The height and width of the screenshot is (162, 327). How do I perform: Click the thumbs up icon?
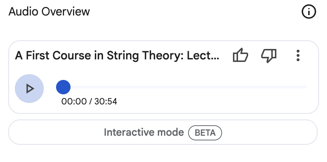point(241,56)
